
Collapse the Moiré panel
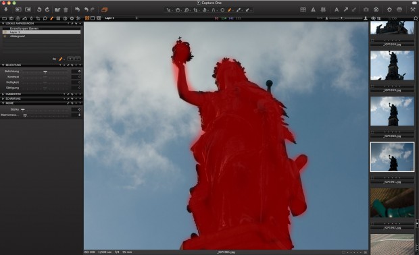[x=3, y=103]
